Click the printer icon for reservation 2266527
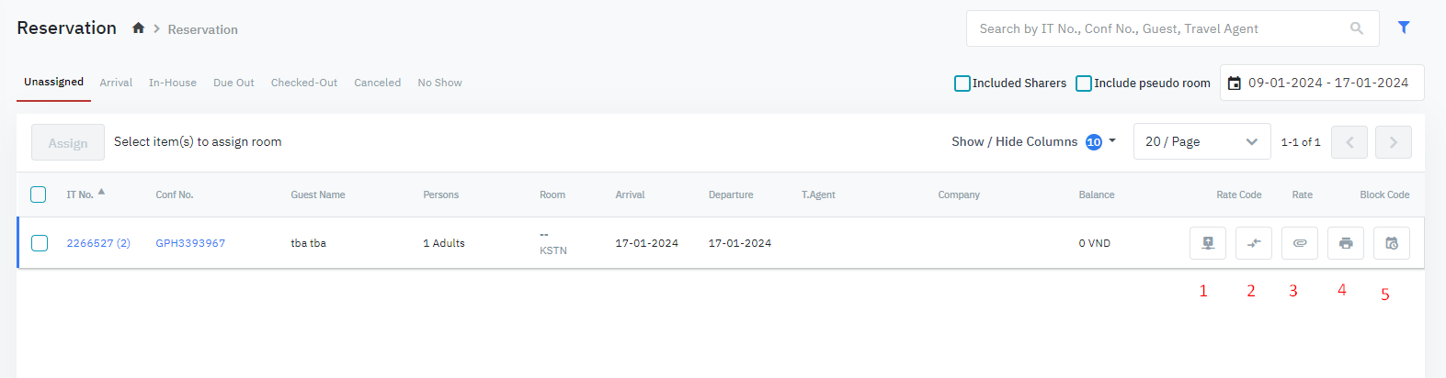Viewport: 1446px width, 378px height. pos(1346,243)
